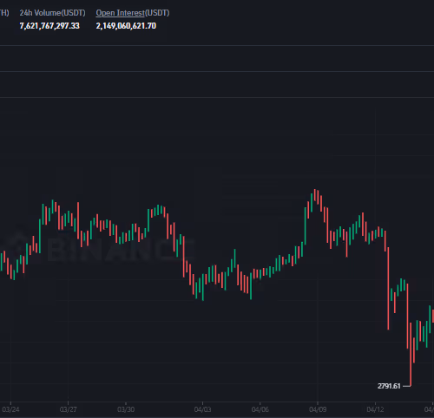Click the 03/24 date marker on axis

10,409
